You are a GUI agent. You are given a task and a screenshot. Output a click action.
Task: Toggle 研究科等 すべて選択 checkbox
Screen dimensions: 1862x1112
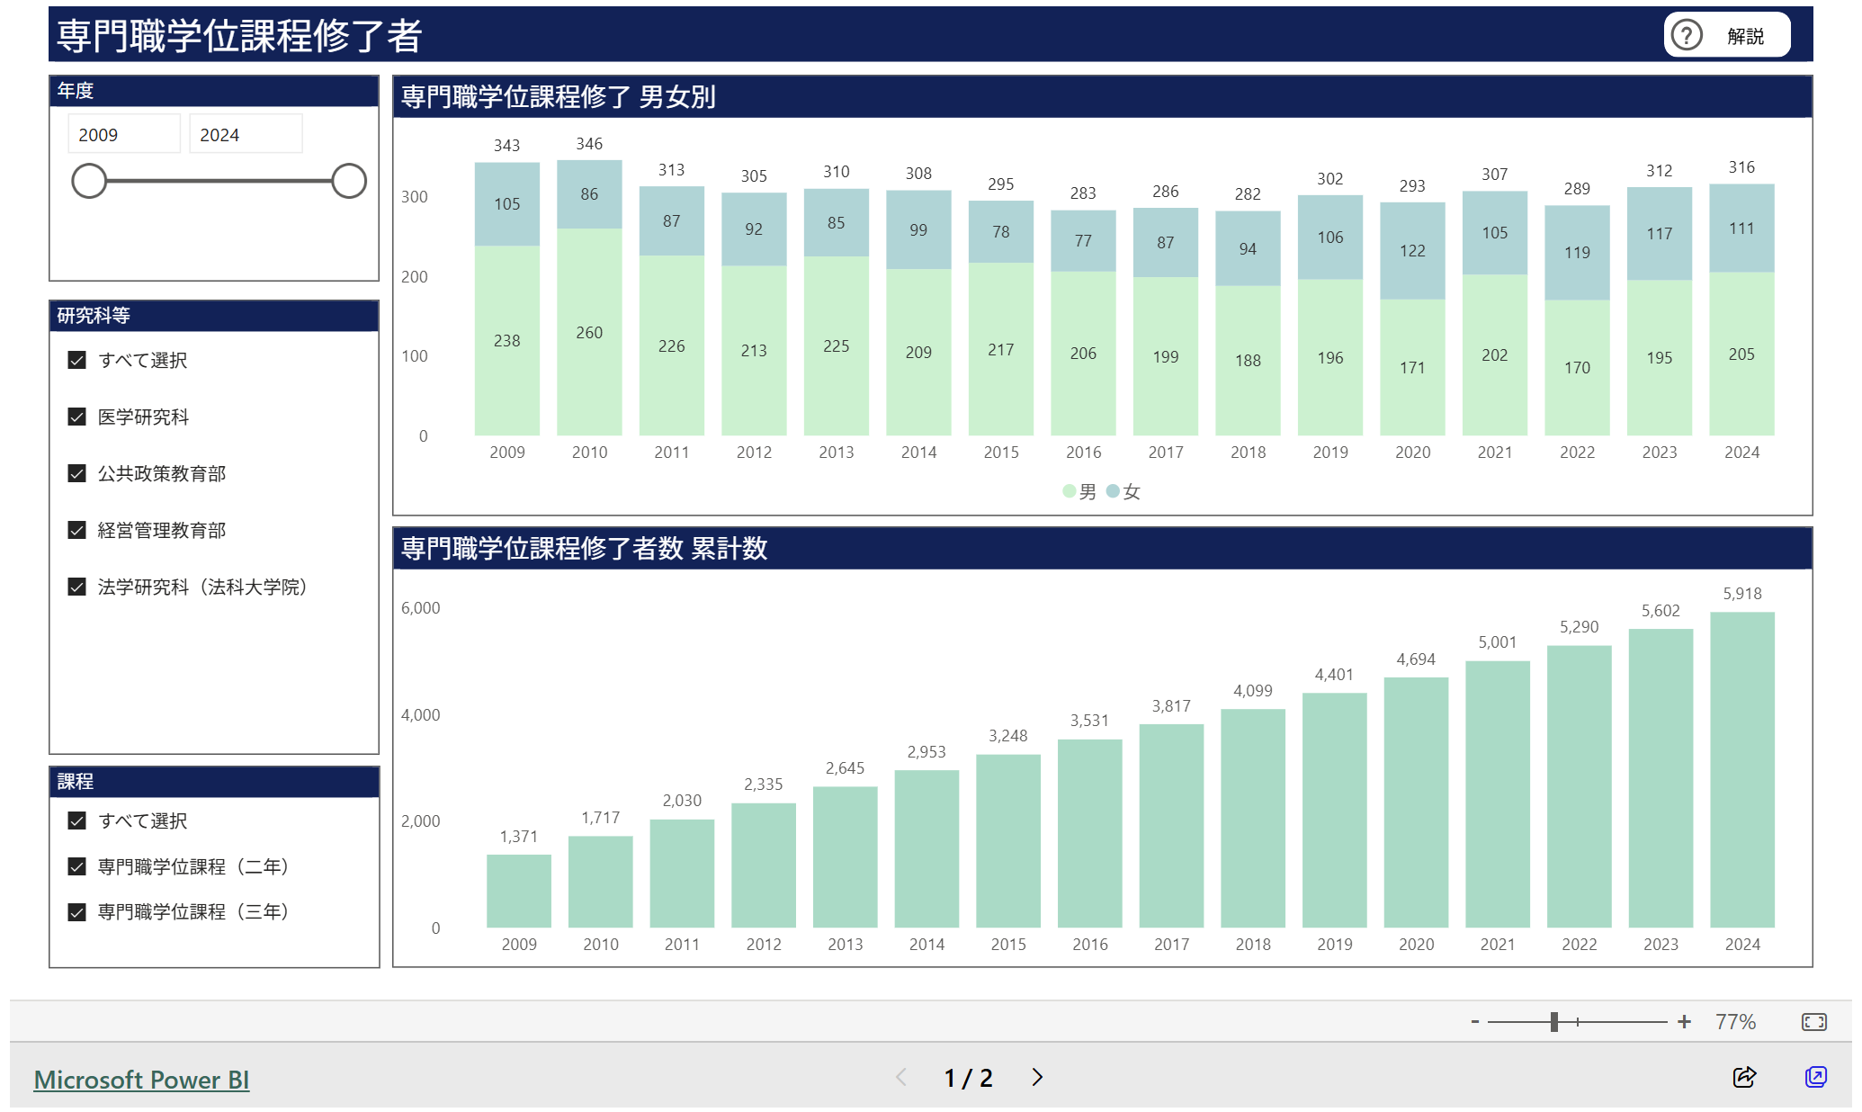pyautogui.click(x=77, y=360)
